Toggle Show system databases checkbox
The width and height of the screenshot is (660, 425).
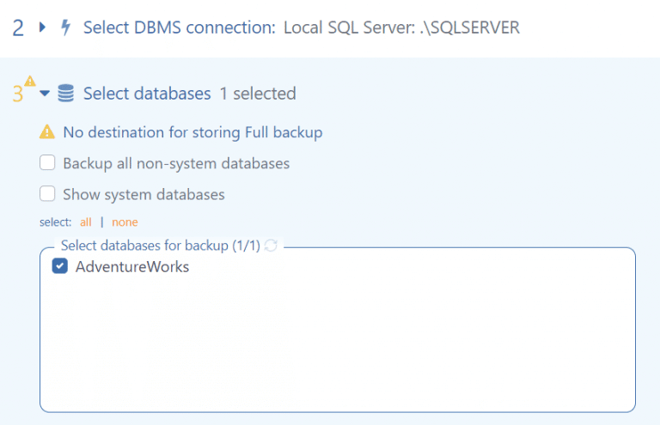pyautogui.click(x=47, y=194)
